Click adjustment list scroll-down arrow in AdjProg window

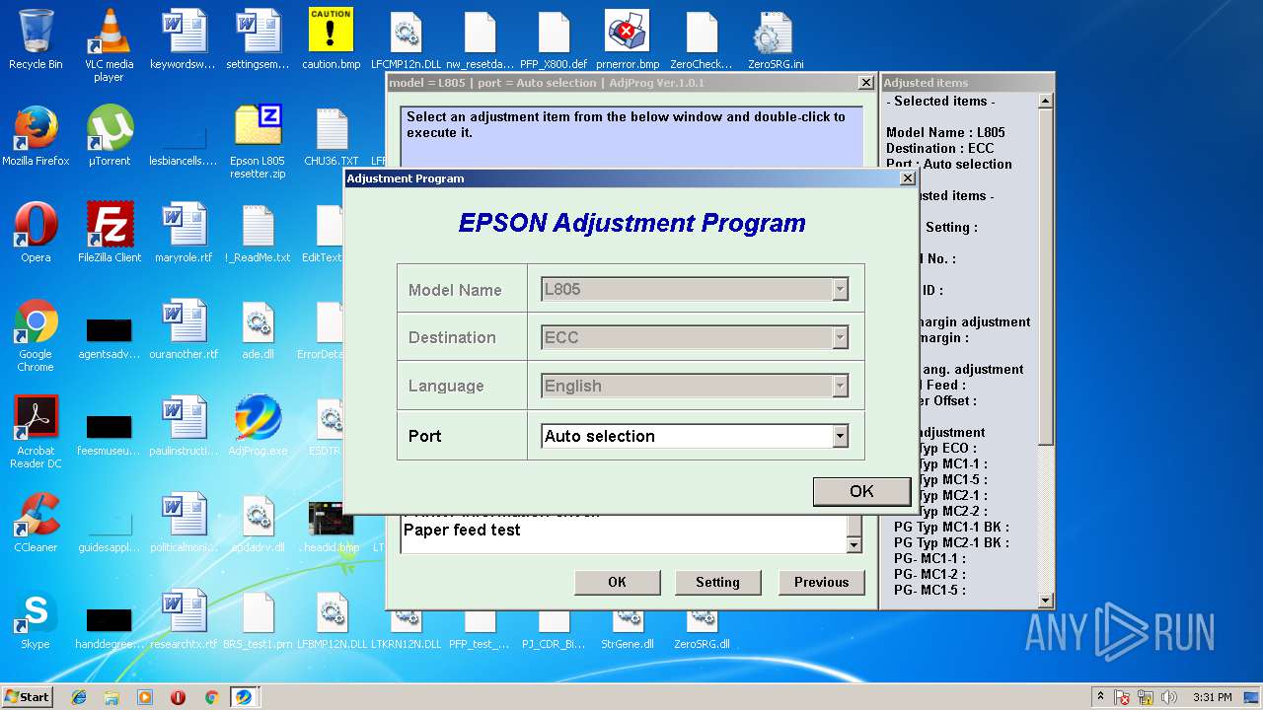854,545
